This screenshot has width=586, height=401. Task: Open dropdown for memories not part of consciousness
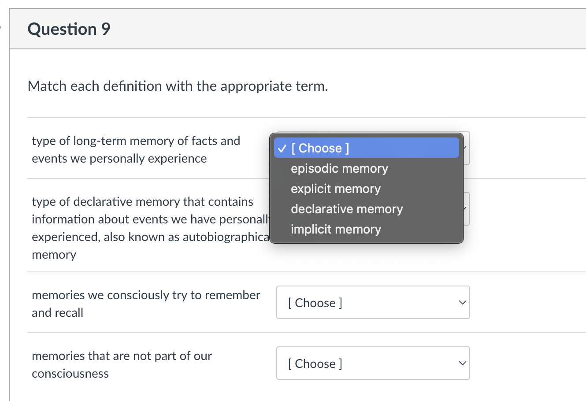click(373, 363)
